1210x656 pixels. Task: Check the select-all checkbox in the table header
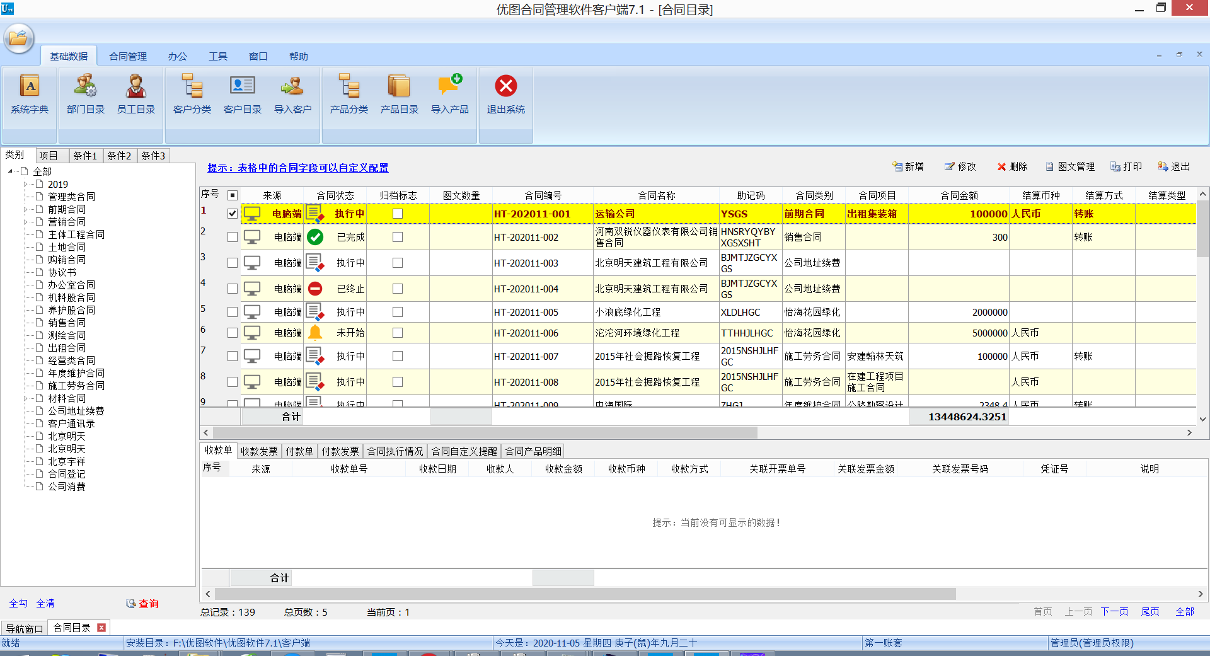[233, 195]
